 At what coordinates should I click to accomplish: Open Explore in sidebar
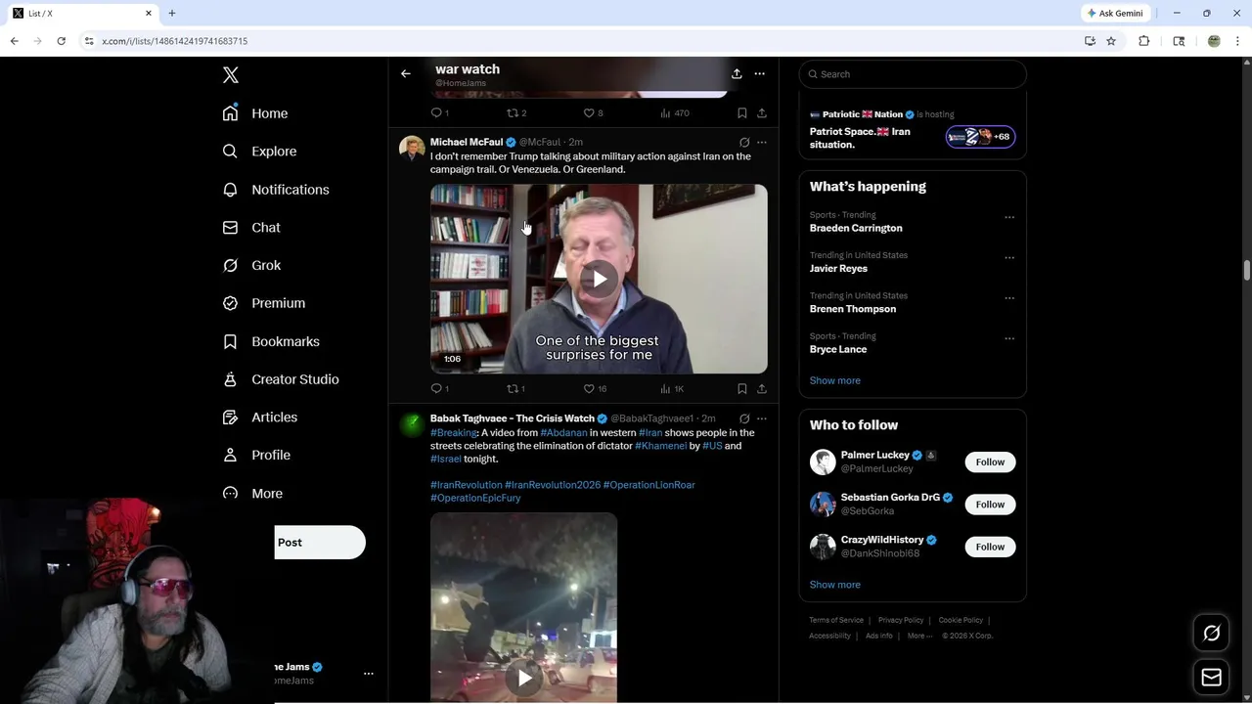pos(259,152)
